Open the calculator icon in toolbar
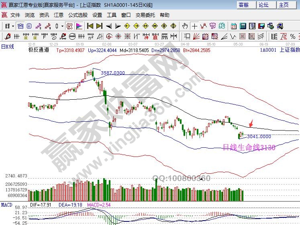Screen dimensions: 300x225 point(243,26)
